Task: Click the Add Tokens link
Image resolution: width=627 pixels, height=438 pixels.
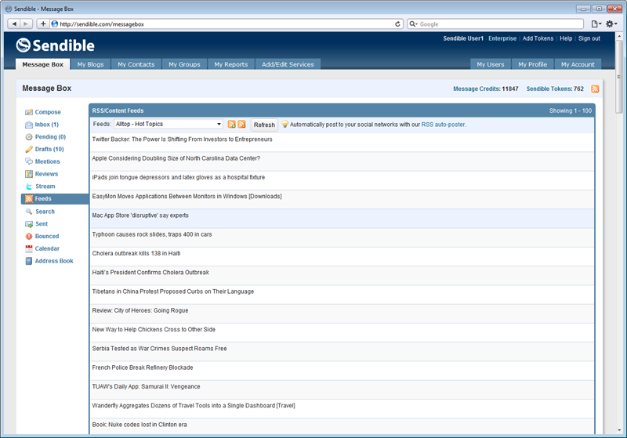Action: 538,38
